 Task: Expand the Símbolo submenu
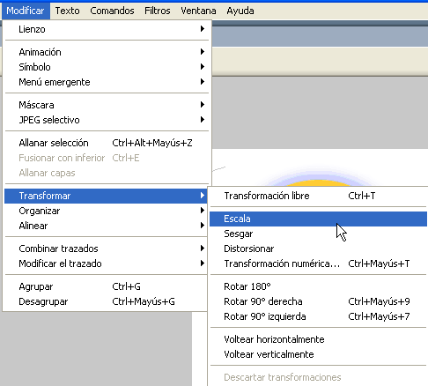(x=106, y=67)
